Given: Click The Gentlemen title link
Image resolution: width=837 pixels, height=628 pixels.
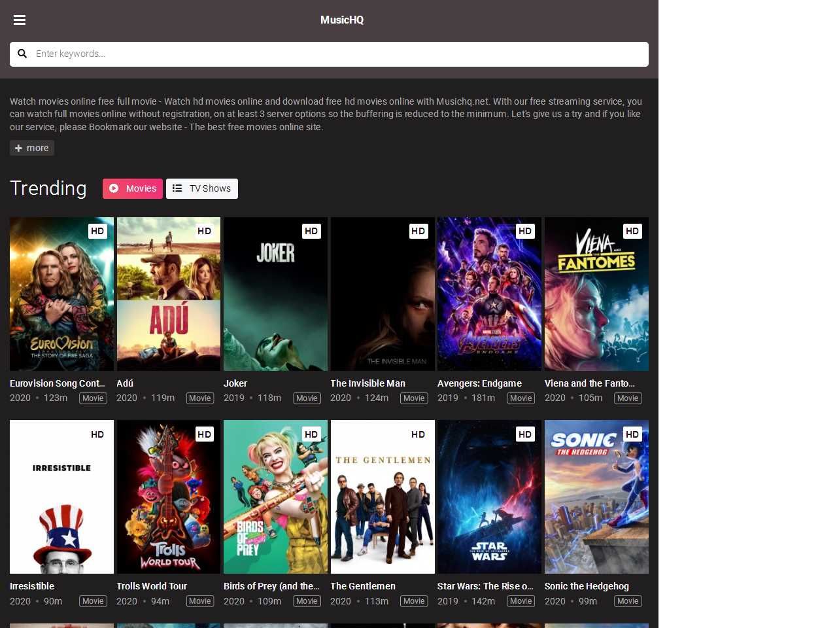Looking at the screenshot, I should [x=363, y=586].
